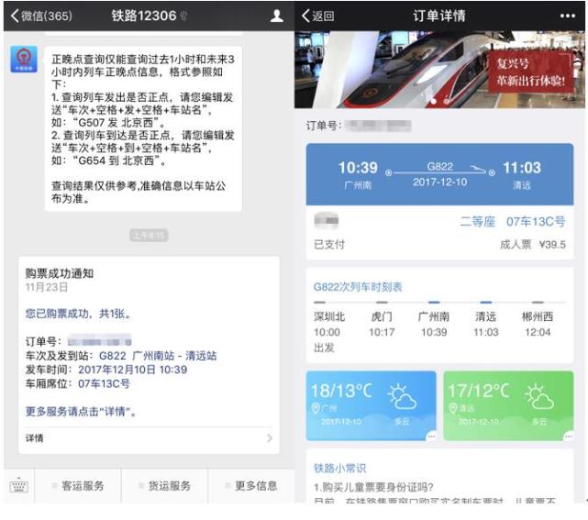Open the 广州 weather card 18/13°C
Viewport: 588px width, 520px height.
coord(372,405)
